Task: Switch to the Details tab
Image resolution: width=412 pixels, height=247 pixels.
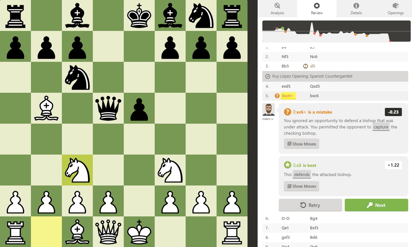Action: click(x=356, y=9)
